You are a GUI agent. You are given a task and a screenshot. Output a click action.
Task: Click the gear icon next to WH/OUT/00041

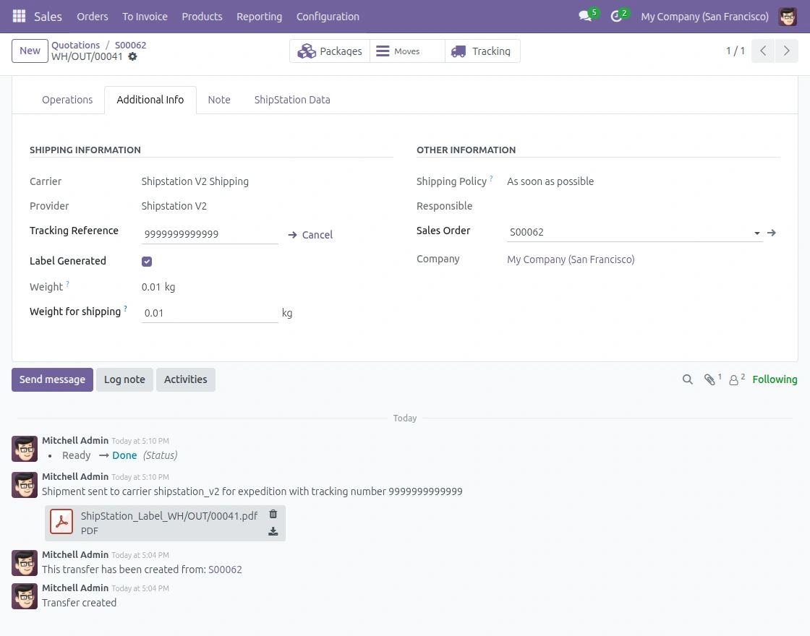pyautogui.click(x=132, y=56)
